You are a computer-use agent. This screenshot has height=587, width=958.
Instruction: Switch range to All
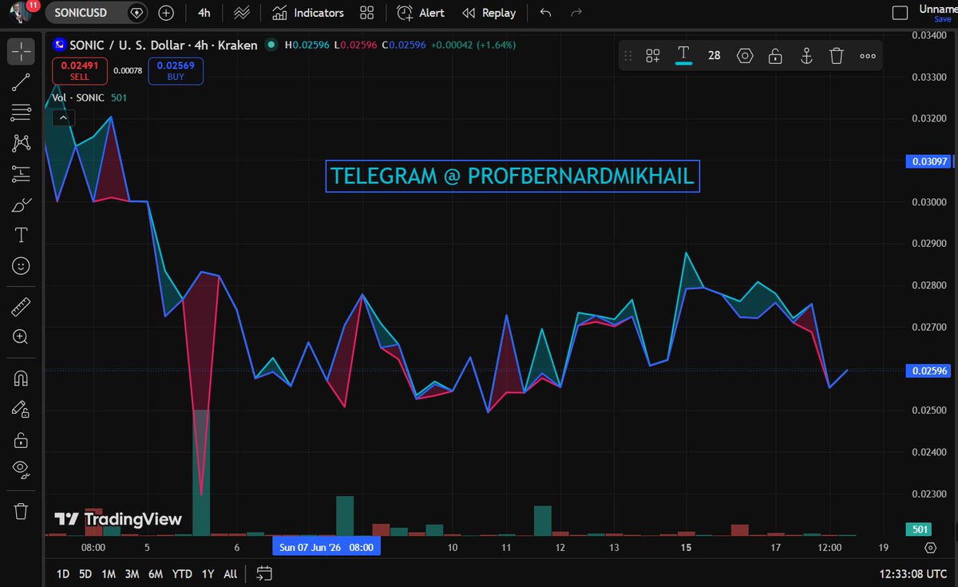(x=230, y=573)
